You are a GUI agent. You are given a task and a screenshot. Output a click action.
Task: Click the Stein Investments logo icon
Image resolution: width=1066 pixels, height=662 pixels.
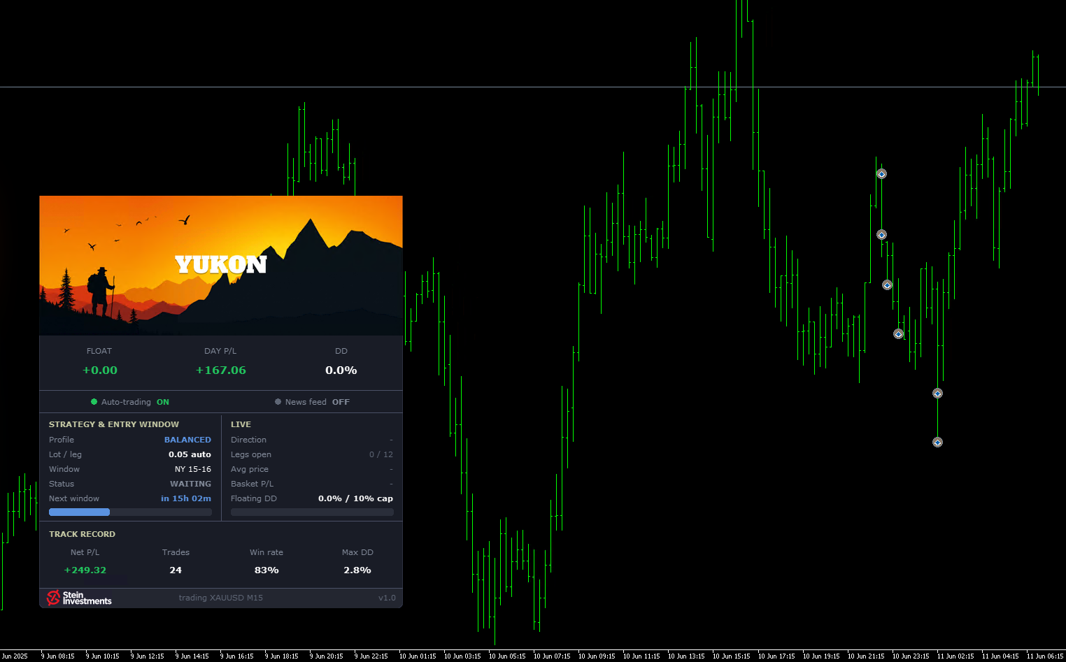[x=53, y=598]
